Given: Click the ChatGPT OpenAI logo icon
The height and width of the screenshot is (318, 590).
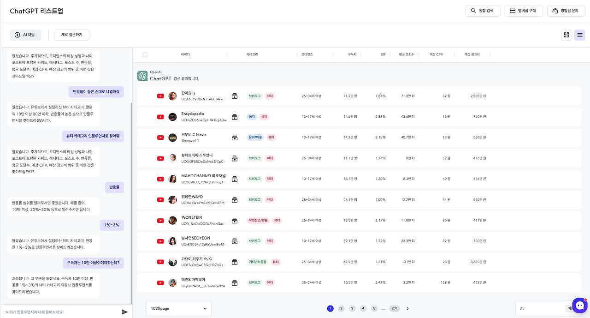Looking at the screenshot, I should click(142, 76).
